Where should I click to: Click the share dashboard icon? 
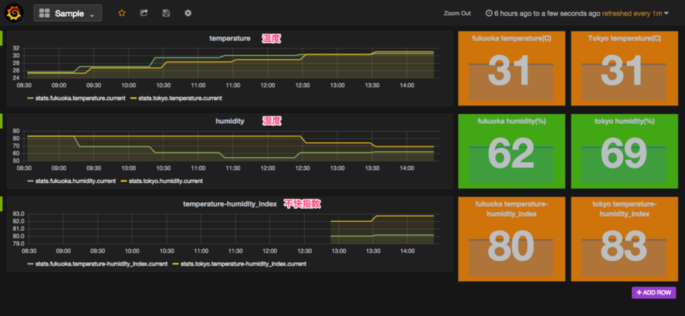(x=144, y=13)
